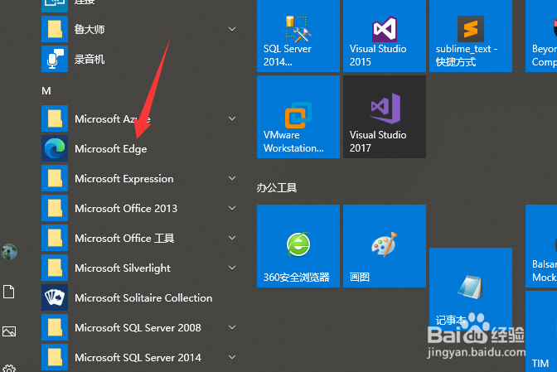Click the 鲁大师 folder icon
The image size is (557, 372).
pyautogui.click(x=55, y=29)
